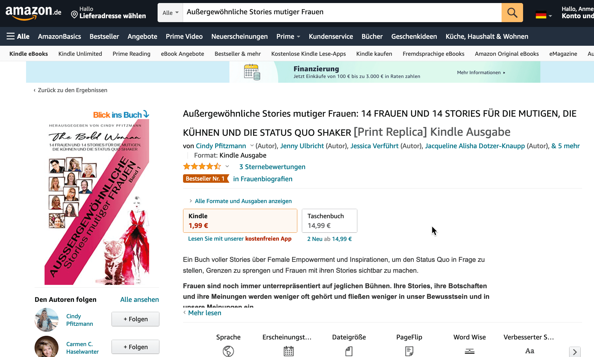Viewport: 594px width, 357px height.
Task: Click the Erscheinungstermin calendar icon
Action: (x=289, y=351)
